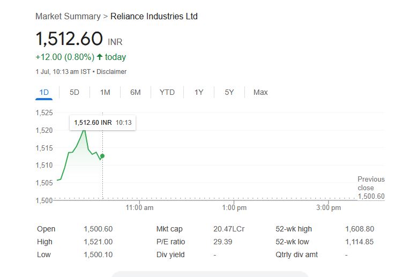Switch to the 1D chart tab
Screen dimensions: 410x277
pyautogui.click(x=44, y=92)
